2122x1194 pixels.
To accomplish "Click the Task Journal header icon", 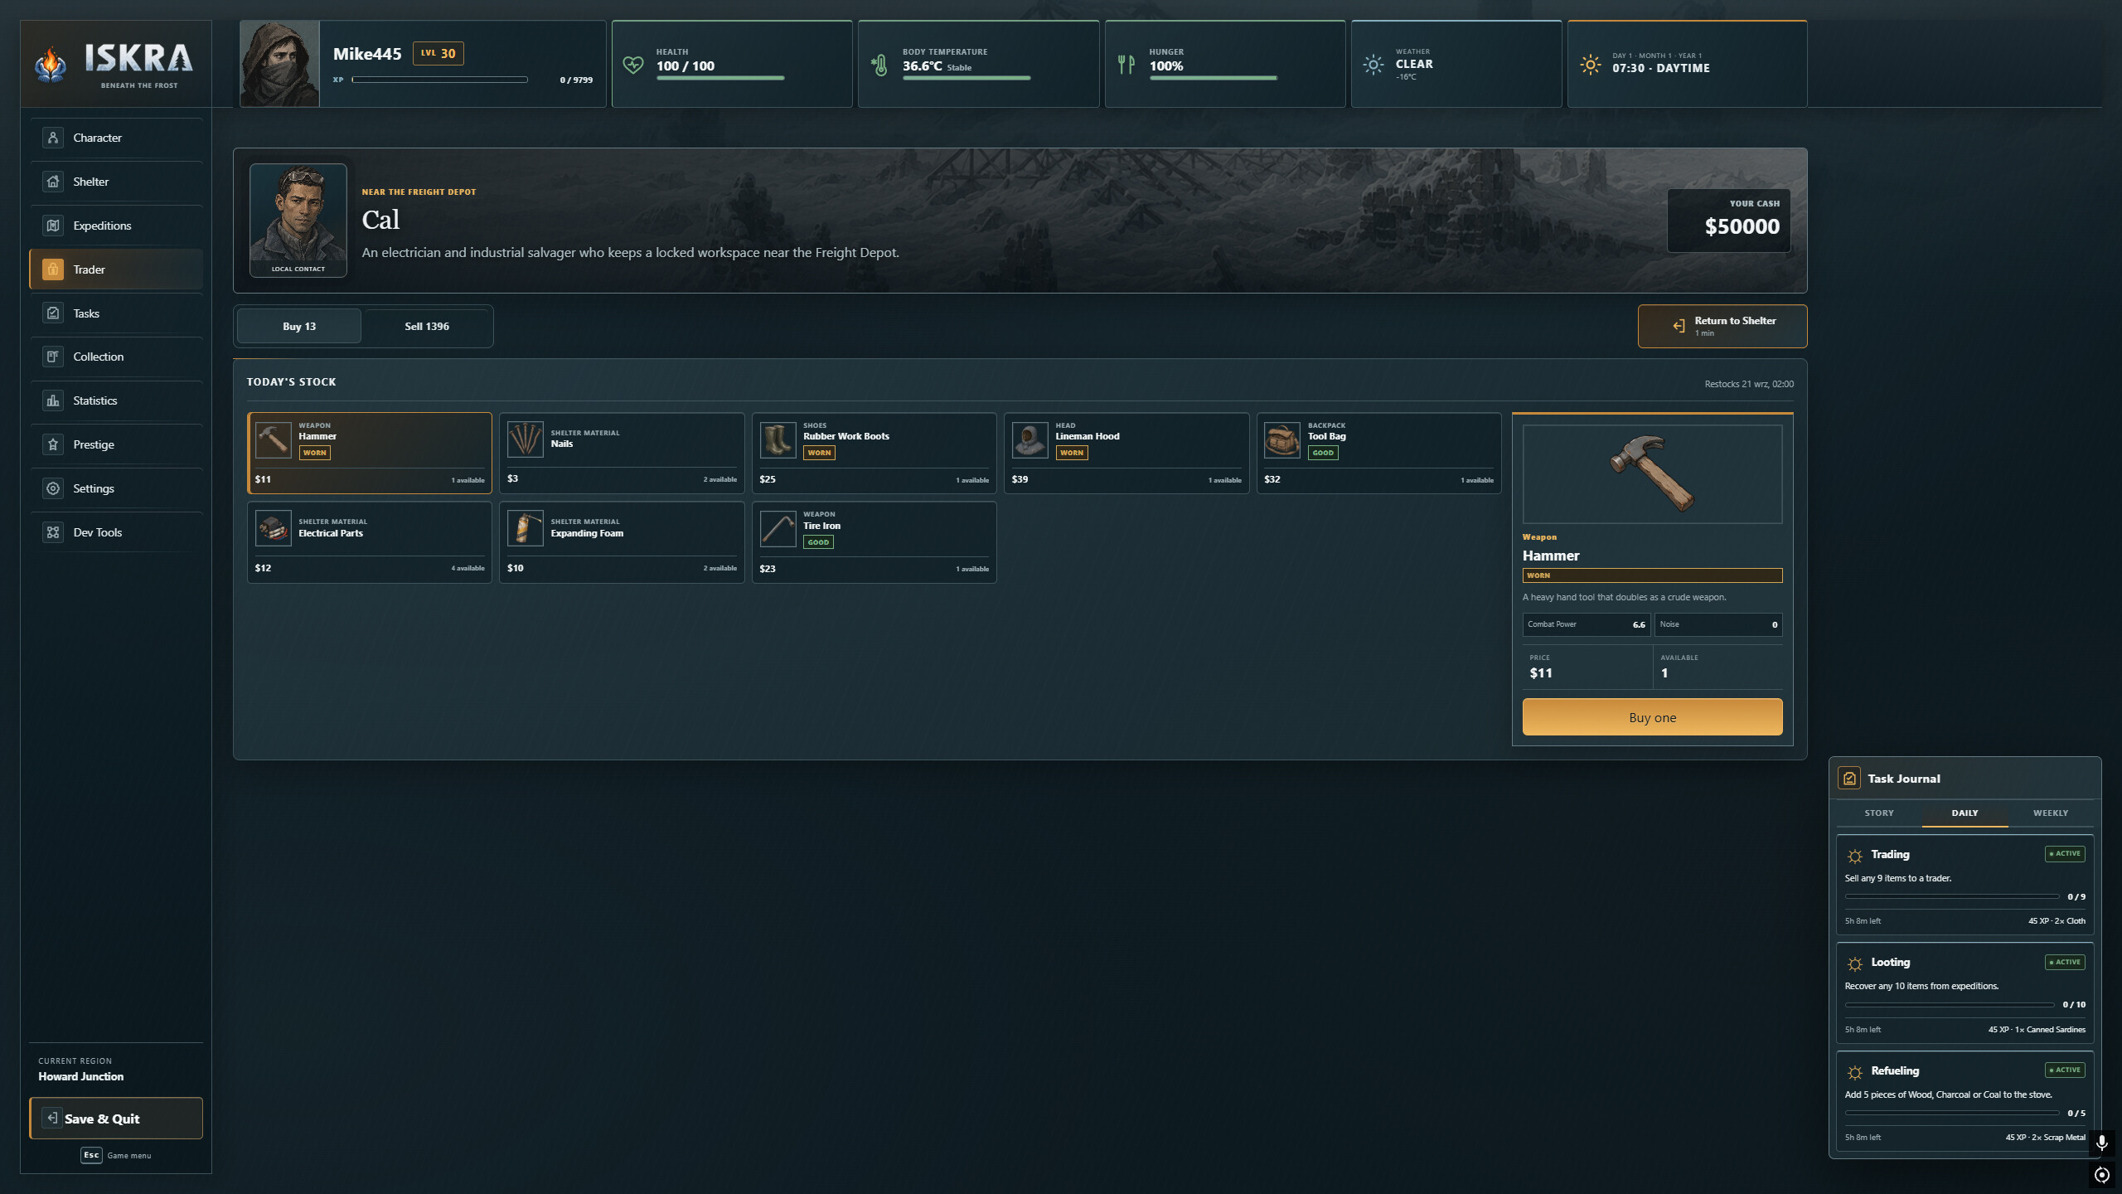I will click(x=1849, y=779).
